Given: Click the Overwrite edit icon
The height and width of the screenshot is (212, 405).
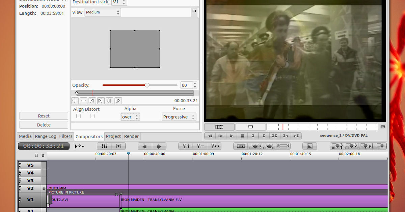Looking at the screenshot, I should 270,146.
